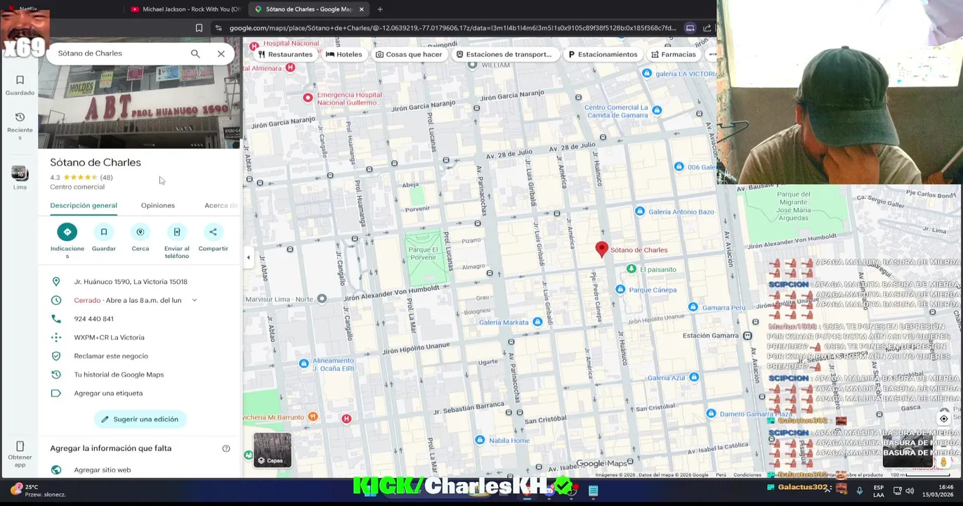
Task: Select the Estacionamientos chip
Action: point(603,54)
